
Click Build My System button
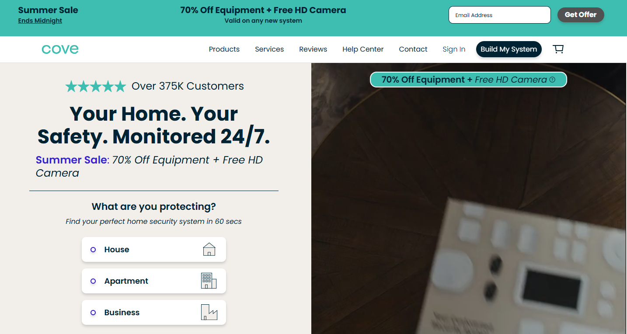click(509, 49)
